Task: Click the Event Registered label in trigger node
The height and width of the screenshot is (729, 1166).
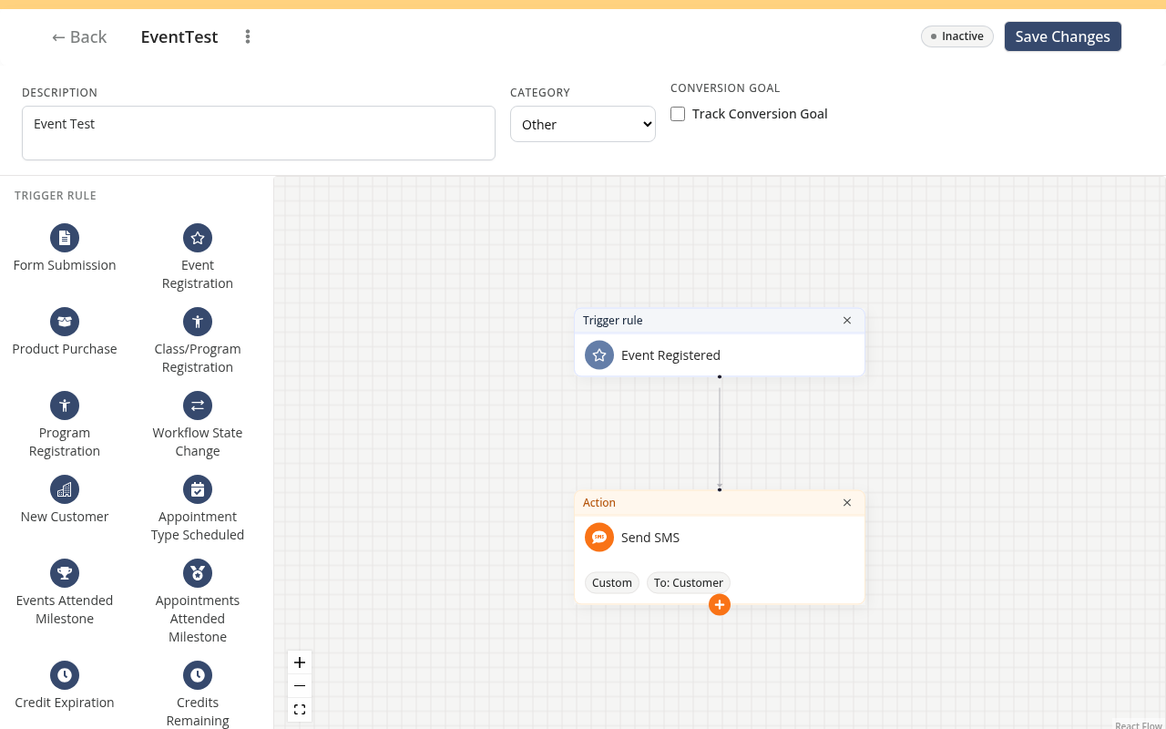Action: tap(670, 355)
